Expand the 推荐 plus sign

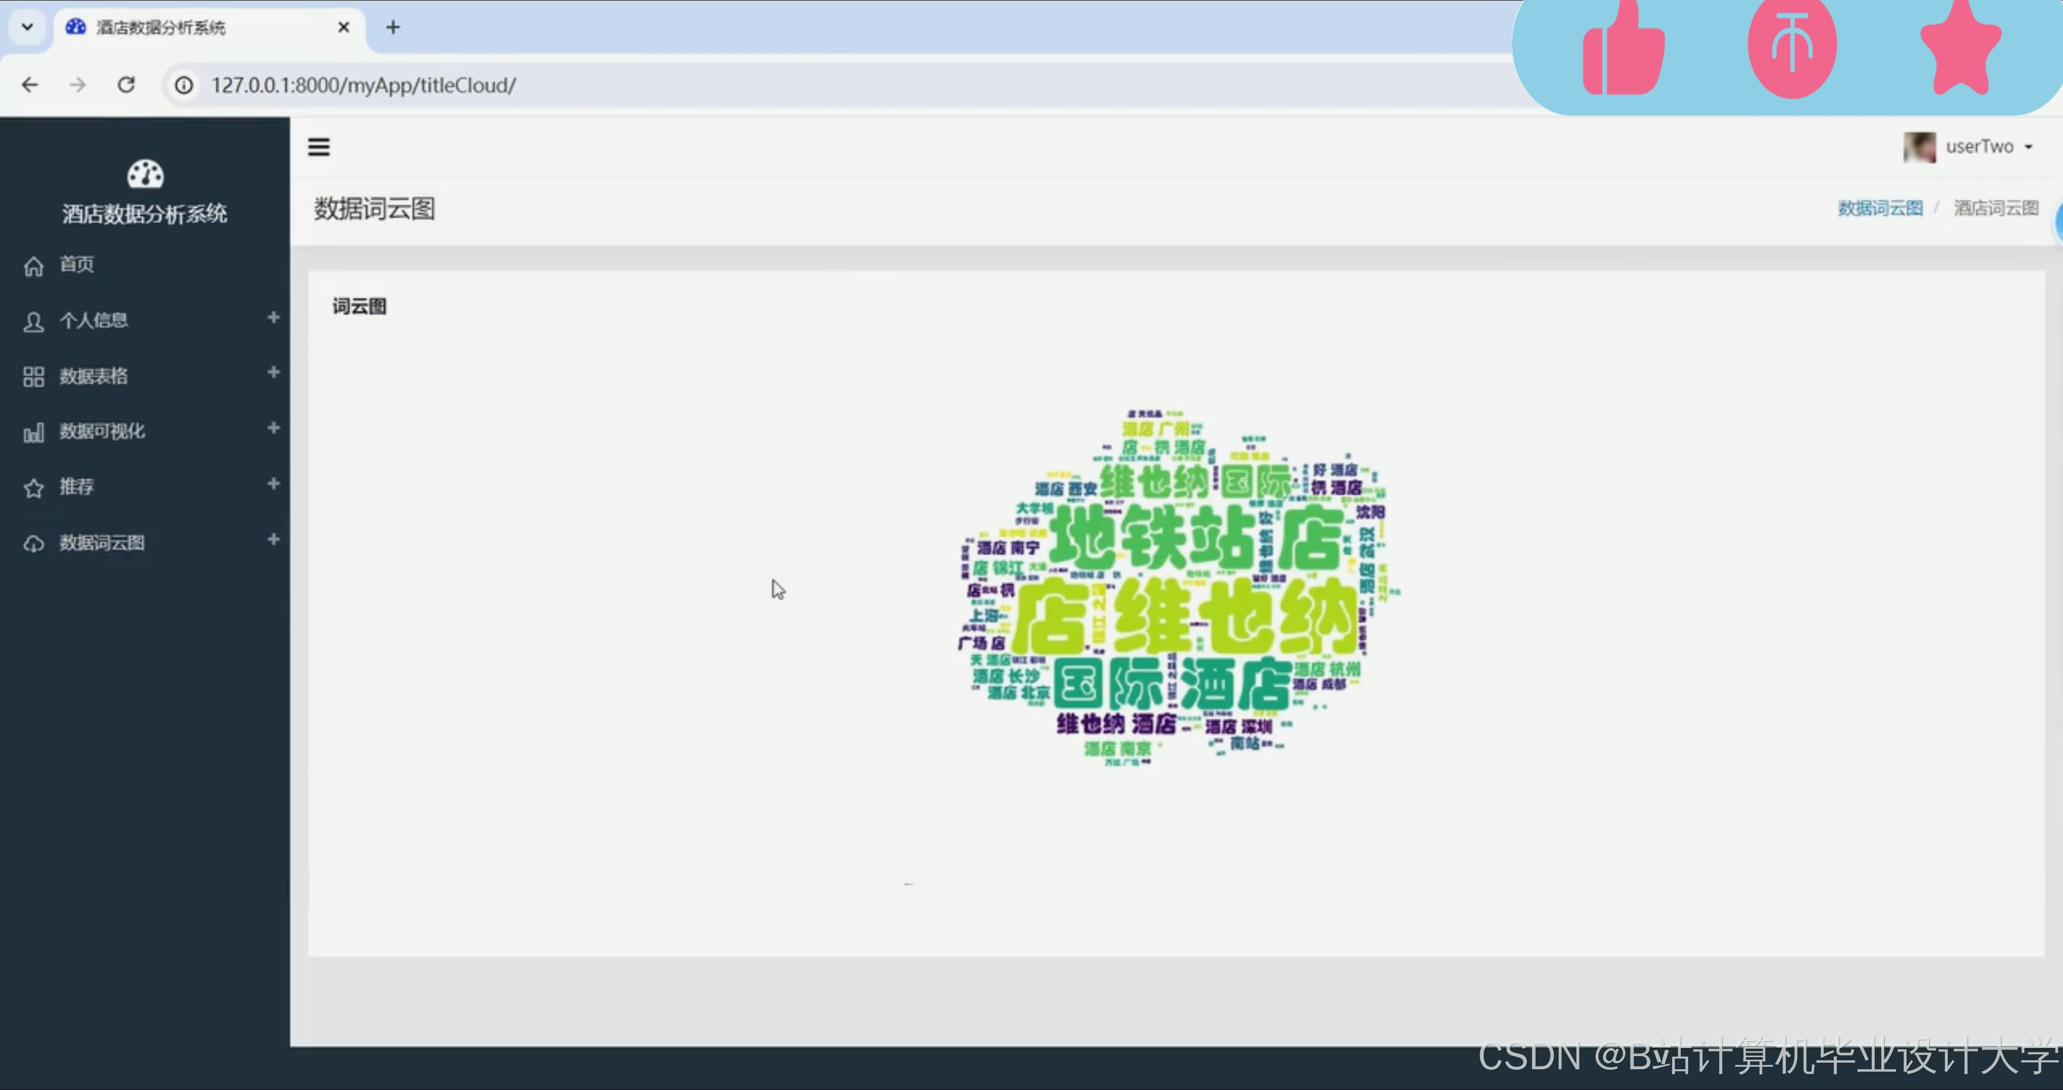tap(273, 484)
